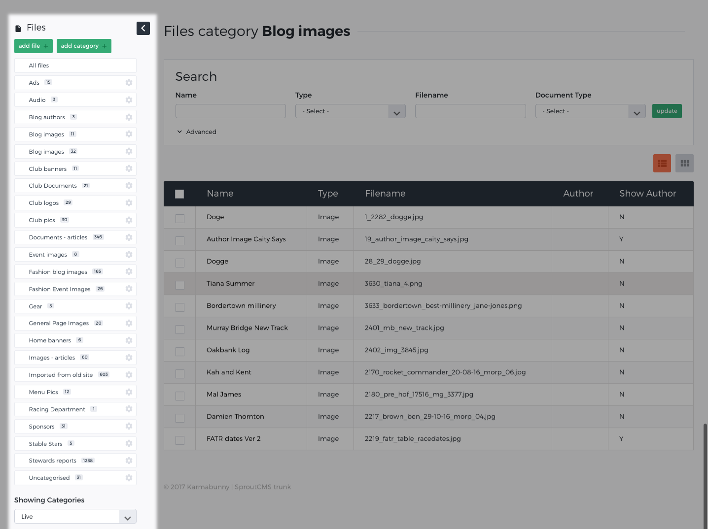Check the Author Image Caity Says row
The width and height of the screenshot is (708, 529).
tap(180, 241)
